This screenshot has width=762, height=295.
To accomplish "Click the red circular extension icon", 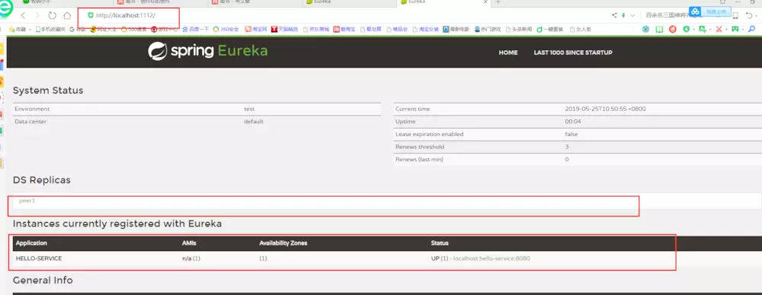I will point(673,29).
